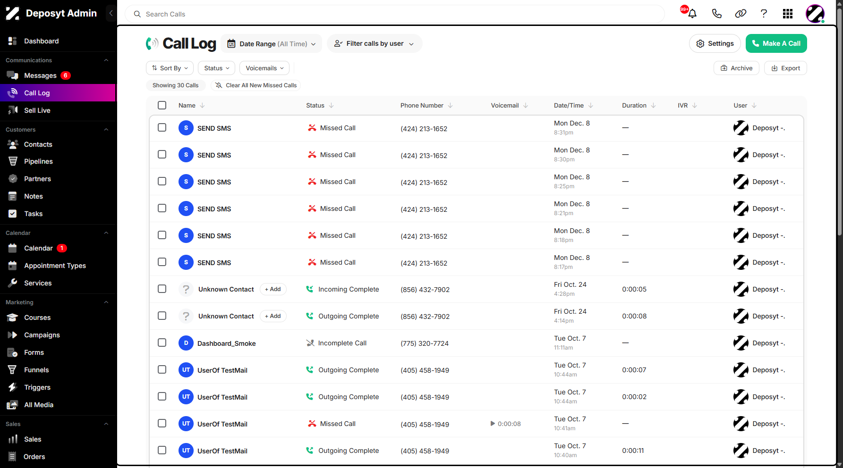Sort by IVR column arrow
This screenshot has width=843, height=468.
click(x=695, y=105)
